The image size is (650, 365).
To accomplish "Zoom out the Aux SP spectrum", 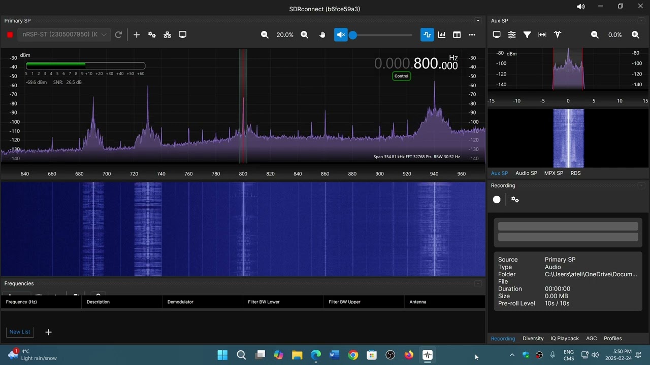I will pos(595,34).
